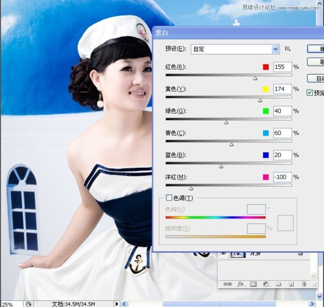Viewport: 324px width, 307px height.
Task: Enable the 色调 tint checkbox
Action: pos(169,198)
